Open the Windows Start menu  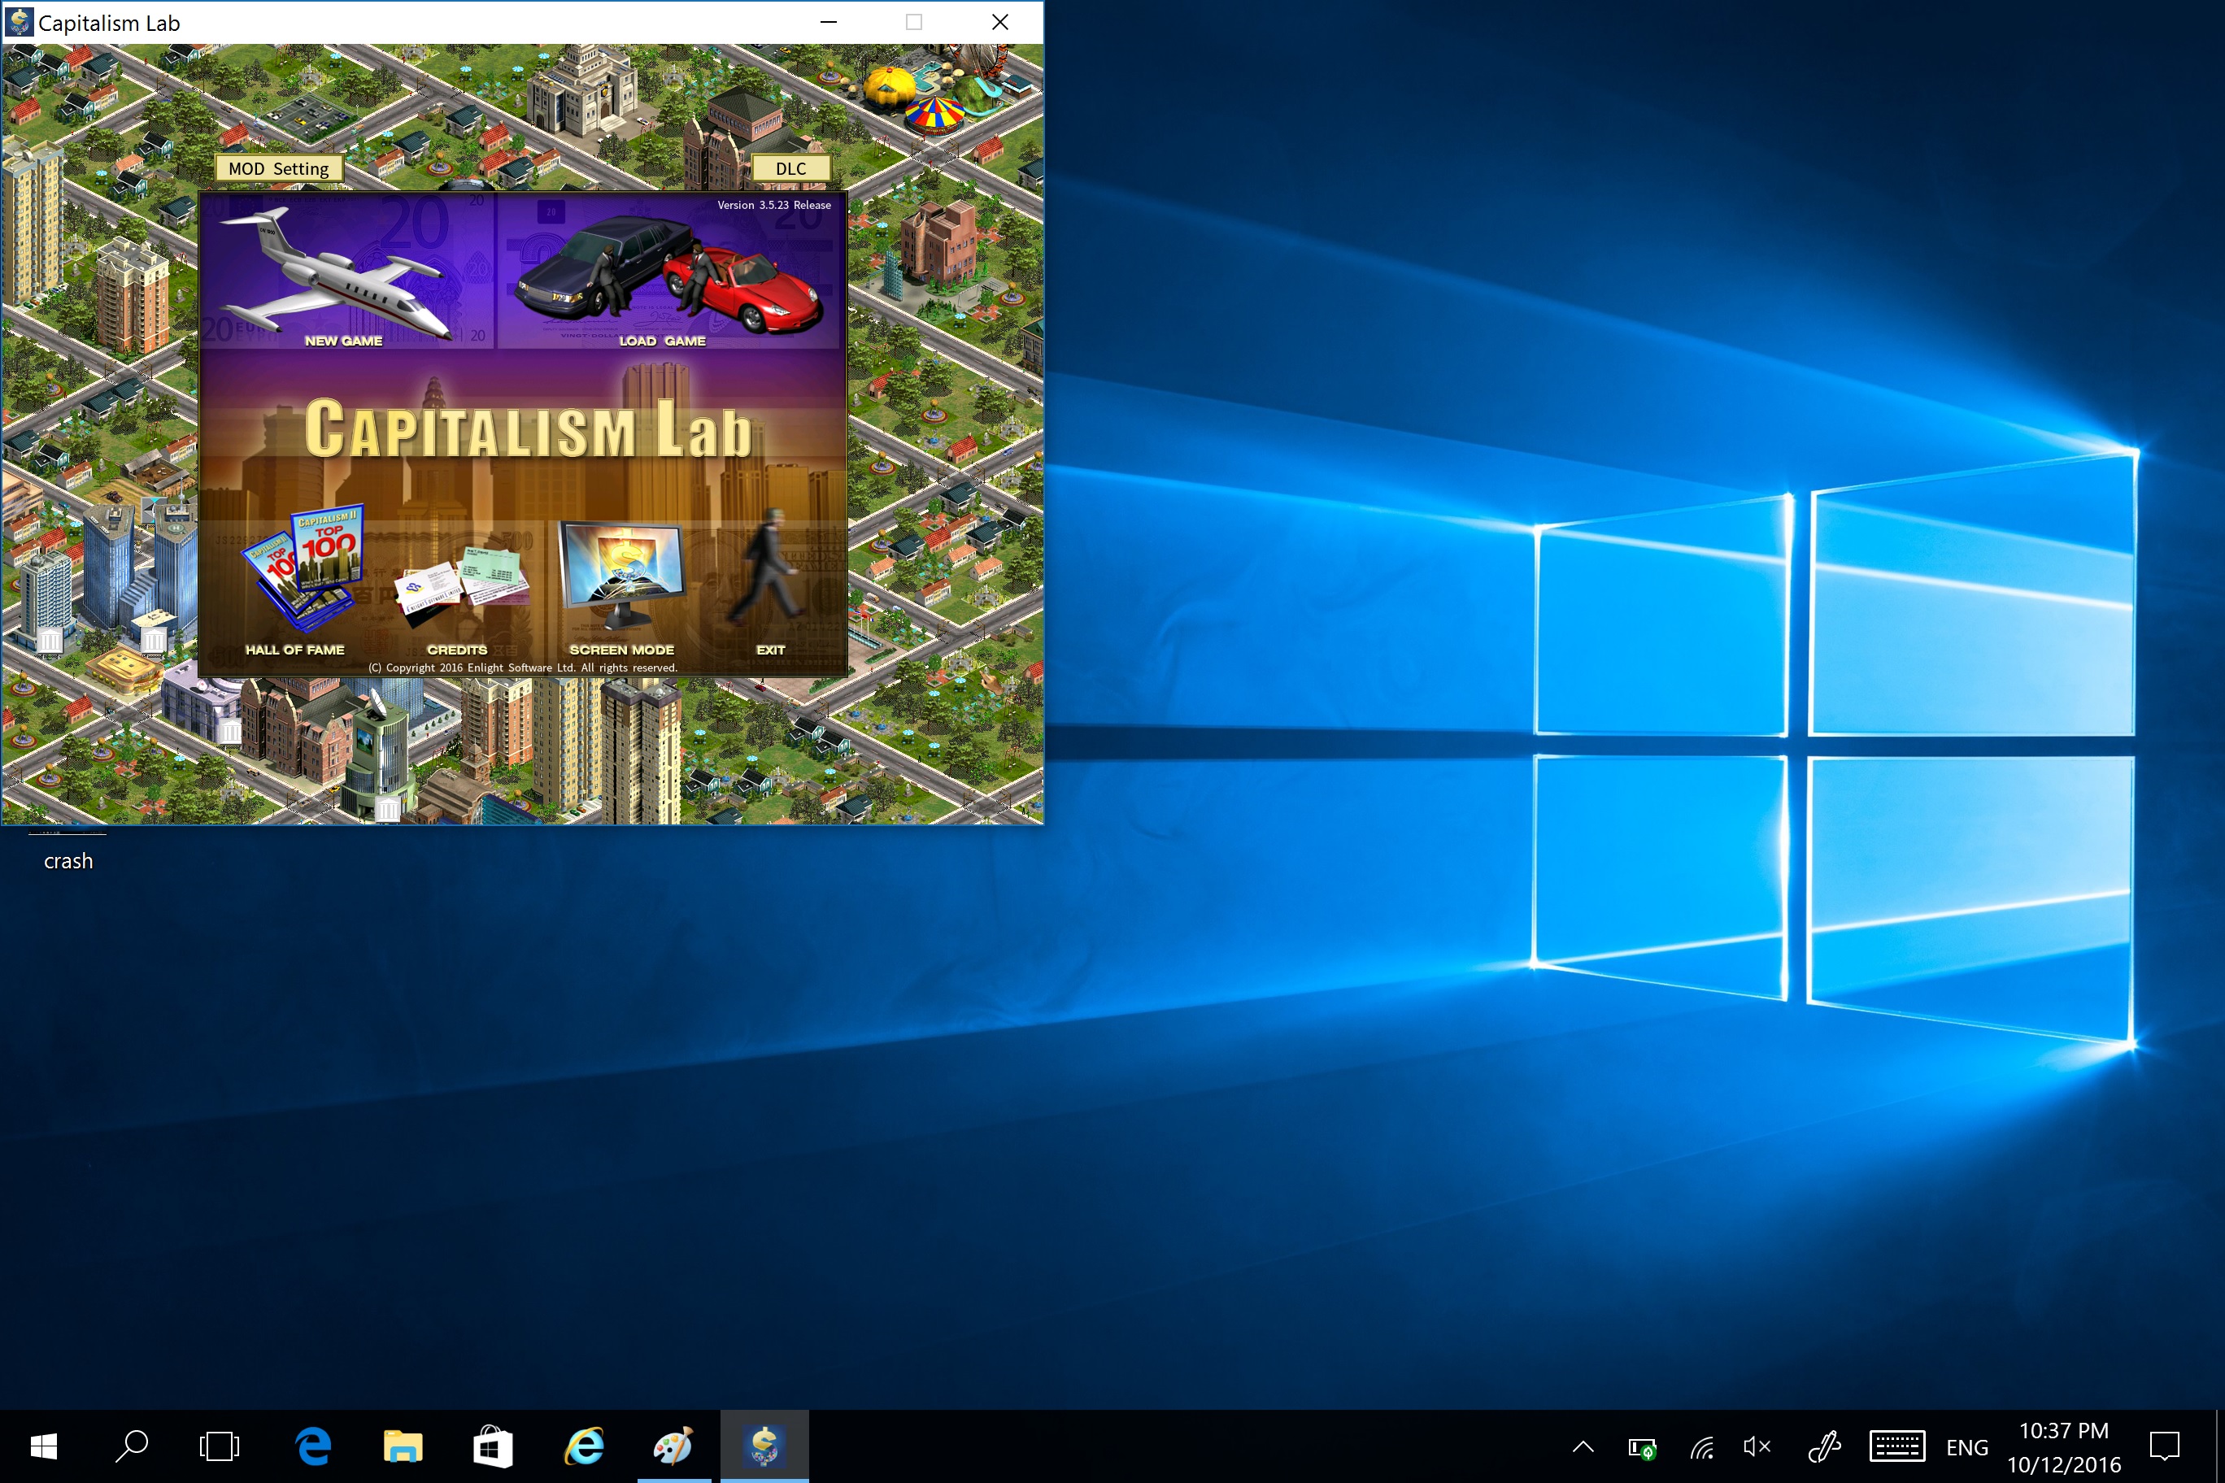(x=44, y=1446)
